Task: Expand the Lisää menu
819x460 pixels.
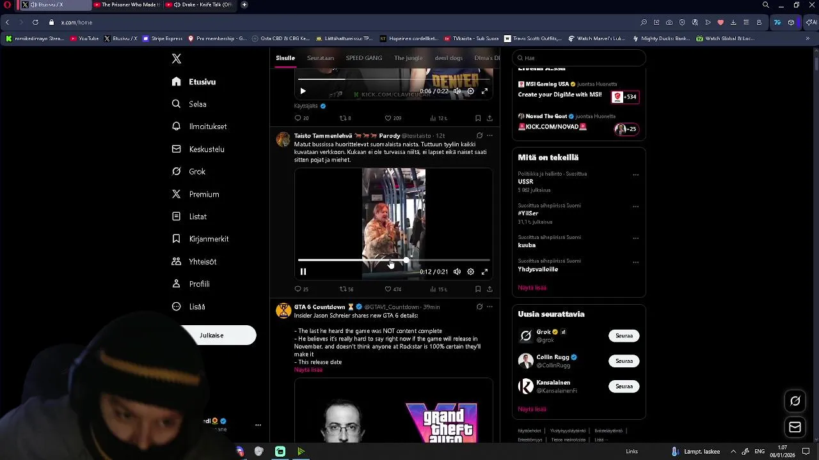Action: (x=189, y=307)
